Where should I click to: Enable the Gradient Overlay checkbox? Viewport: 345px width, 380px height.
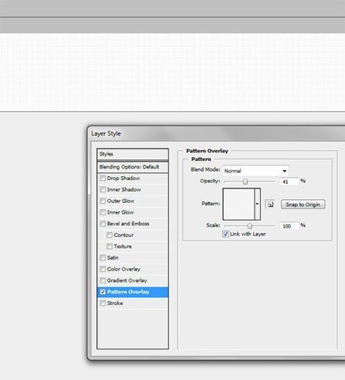click(103, 280)
